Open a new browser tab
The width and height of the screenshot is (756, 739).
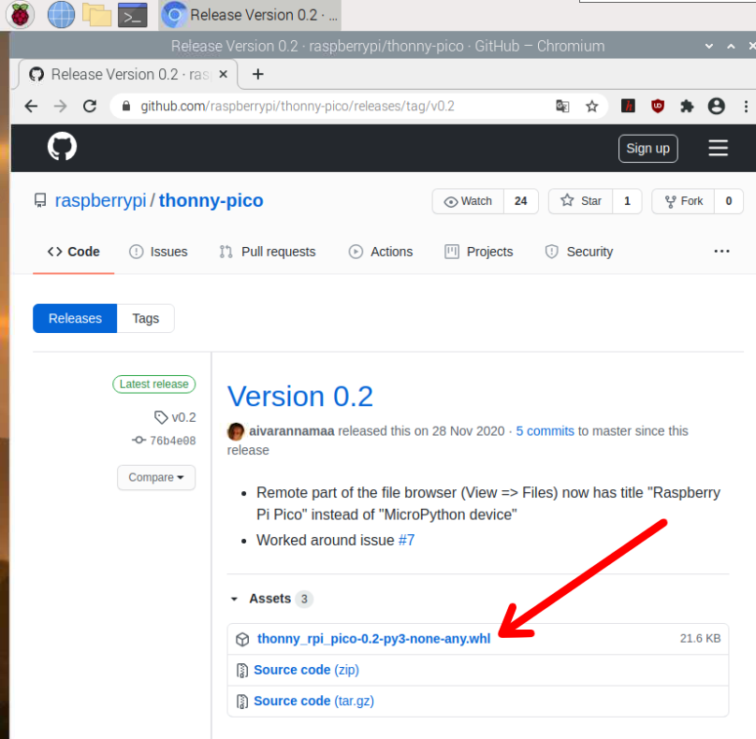click(258, 74)
